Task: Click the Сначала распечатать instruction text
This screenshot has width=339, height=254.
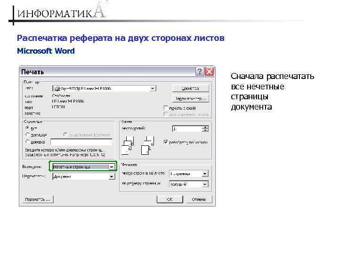Action: click(273, 91)
